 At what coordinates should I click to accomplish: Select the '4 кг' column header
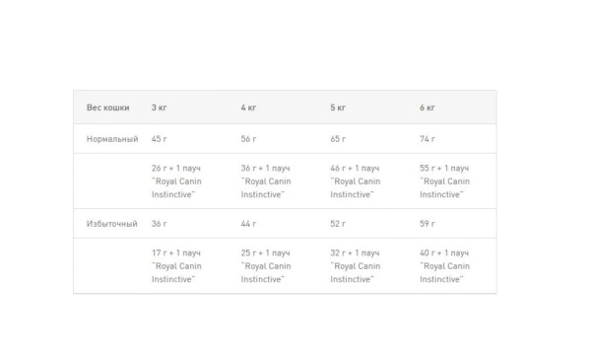[x=248, y=108]
